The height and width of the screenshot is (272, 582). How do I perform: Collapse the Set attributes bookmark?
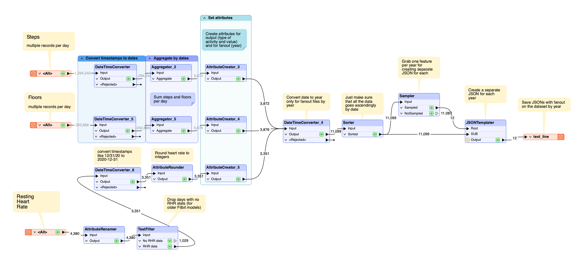pyautogui.click(x=204, y=18)
